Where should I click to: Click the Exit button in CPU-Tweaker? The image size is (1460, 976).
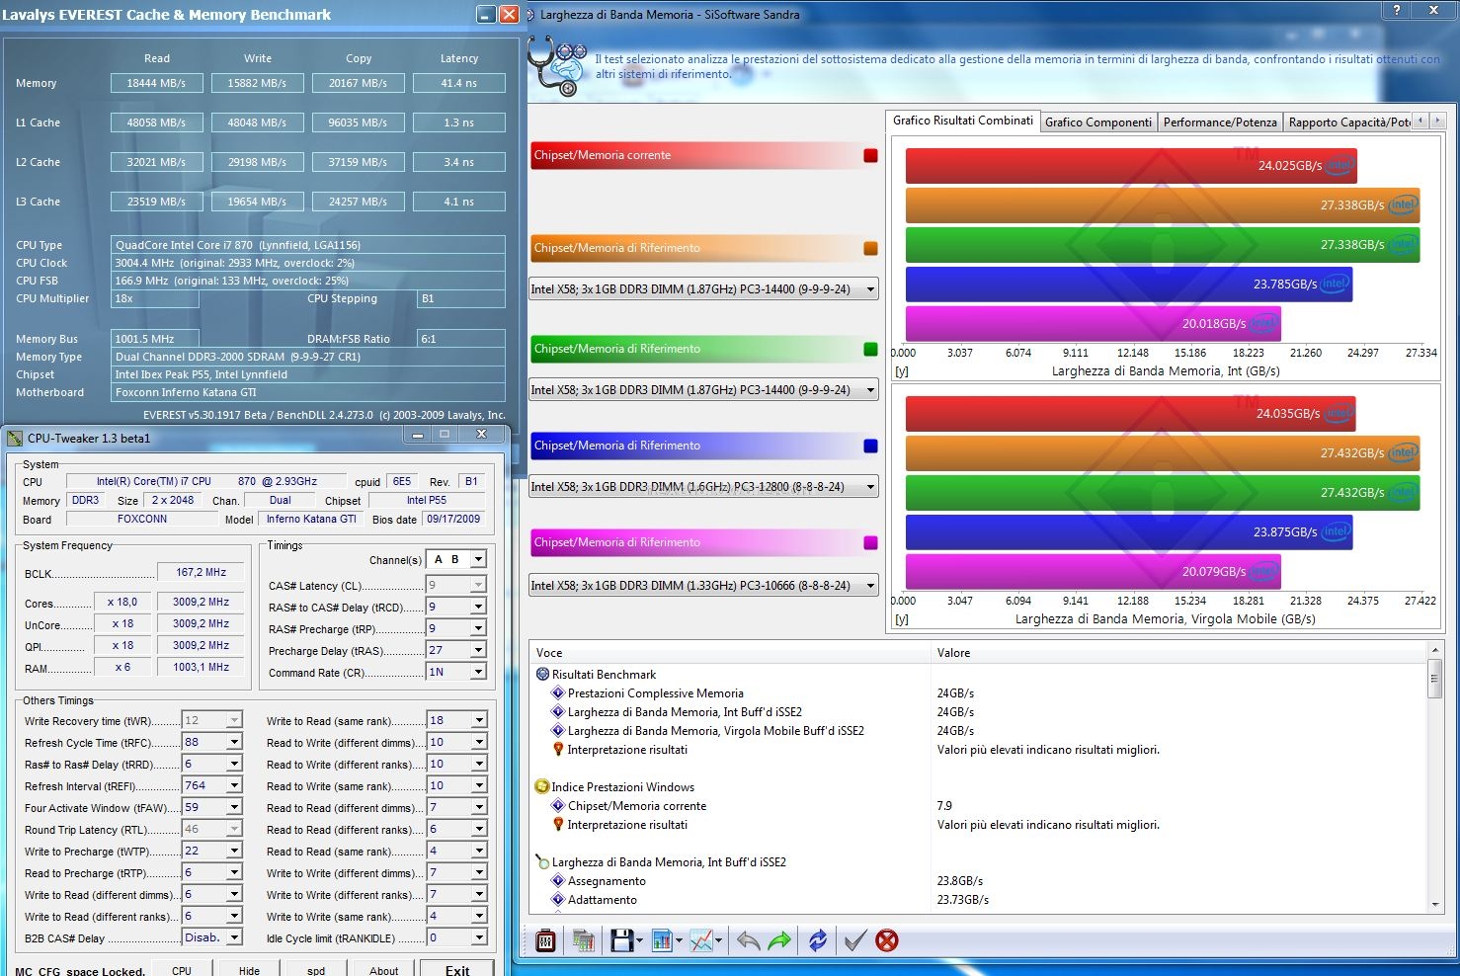pos(457,969)
